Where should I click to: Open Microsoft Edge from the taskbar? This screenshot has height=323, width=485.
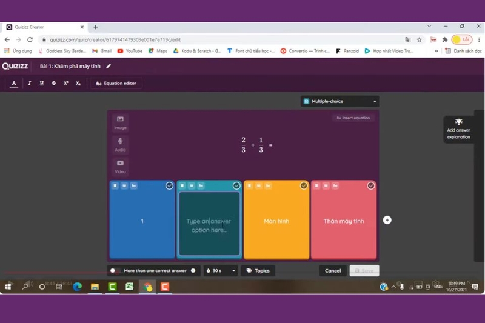[78, 287]
